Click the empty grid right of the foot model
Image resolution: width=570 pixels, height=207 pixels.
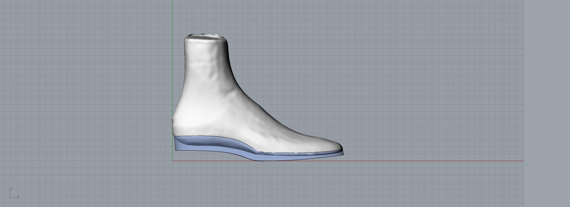click(427, 91)
